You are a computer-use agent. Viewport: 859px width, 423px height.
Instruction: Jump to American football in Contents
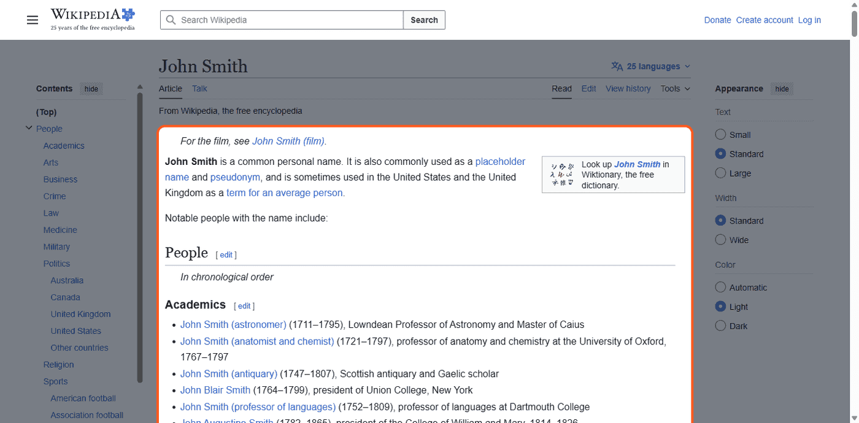(83, 398)
